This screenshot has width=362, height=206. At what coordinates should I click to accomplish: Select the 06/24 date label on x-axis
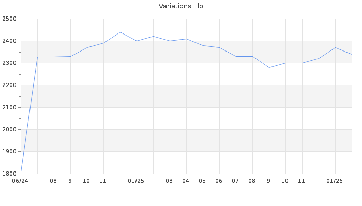pos(20,181)
